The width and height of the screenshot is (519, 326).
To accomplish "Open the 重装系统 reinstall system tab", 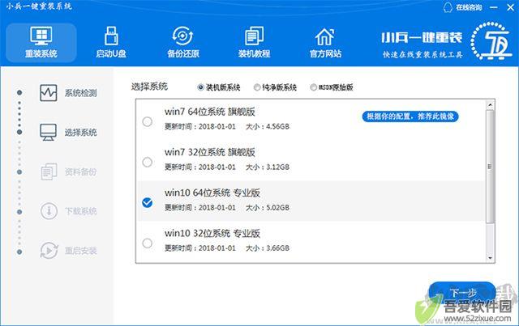I will [x=41, y=43].
